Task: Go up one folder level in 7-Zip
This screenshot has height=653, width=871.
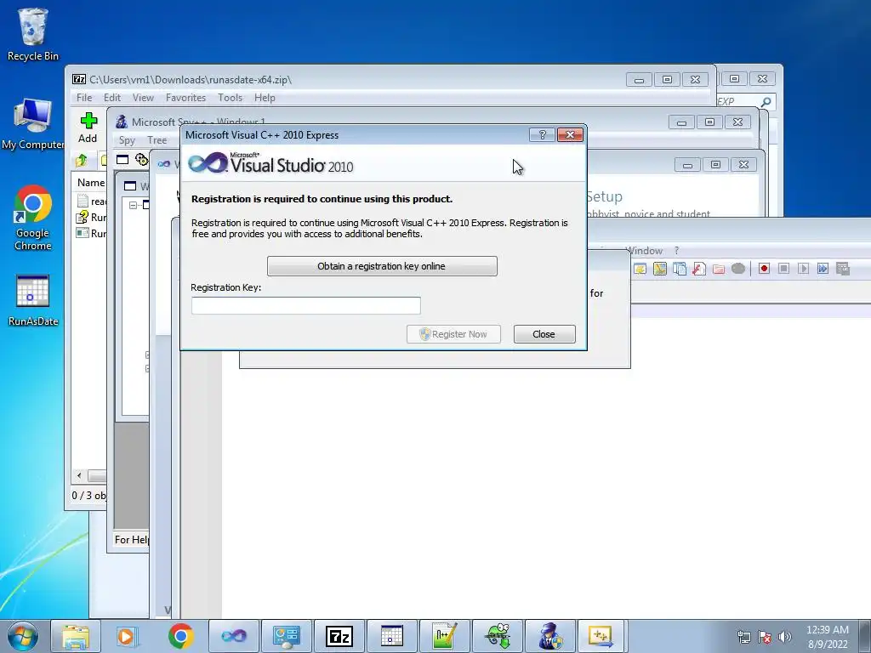Action: coord(82,161)
